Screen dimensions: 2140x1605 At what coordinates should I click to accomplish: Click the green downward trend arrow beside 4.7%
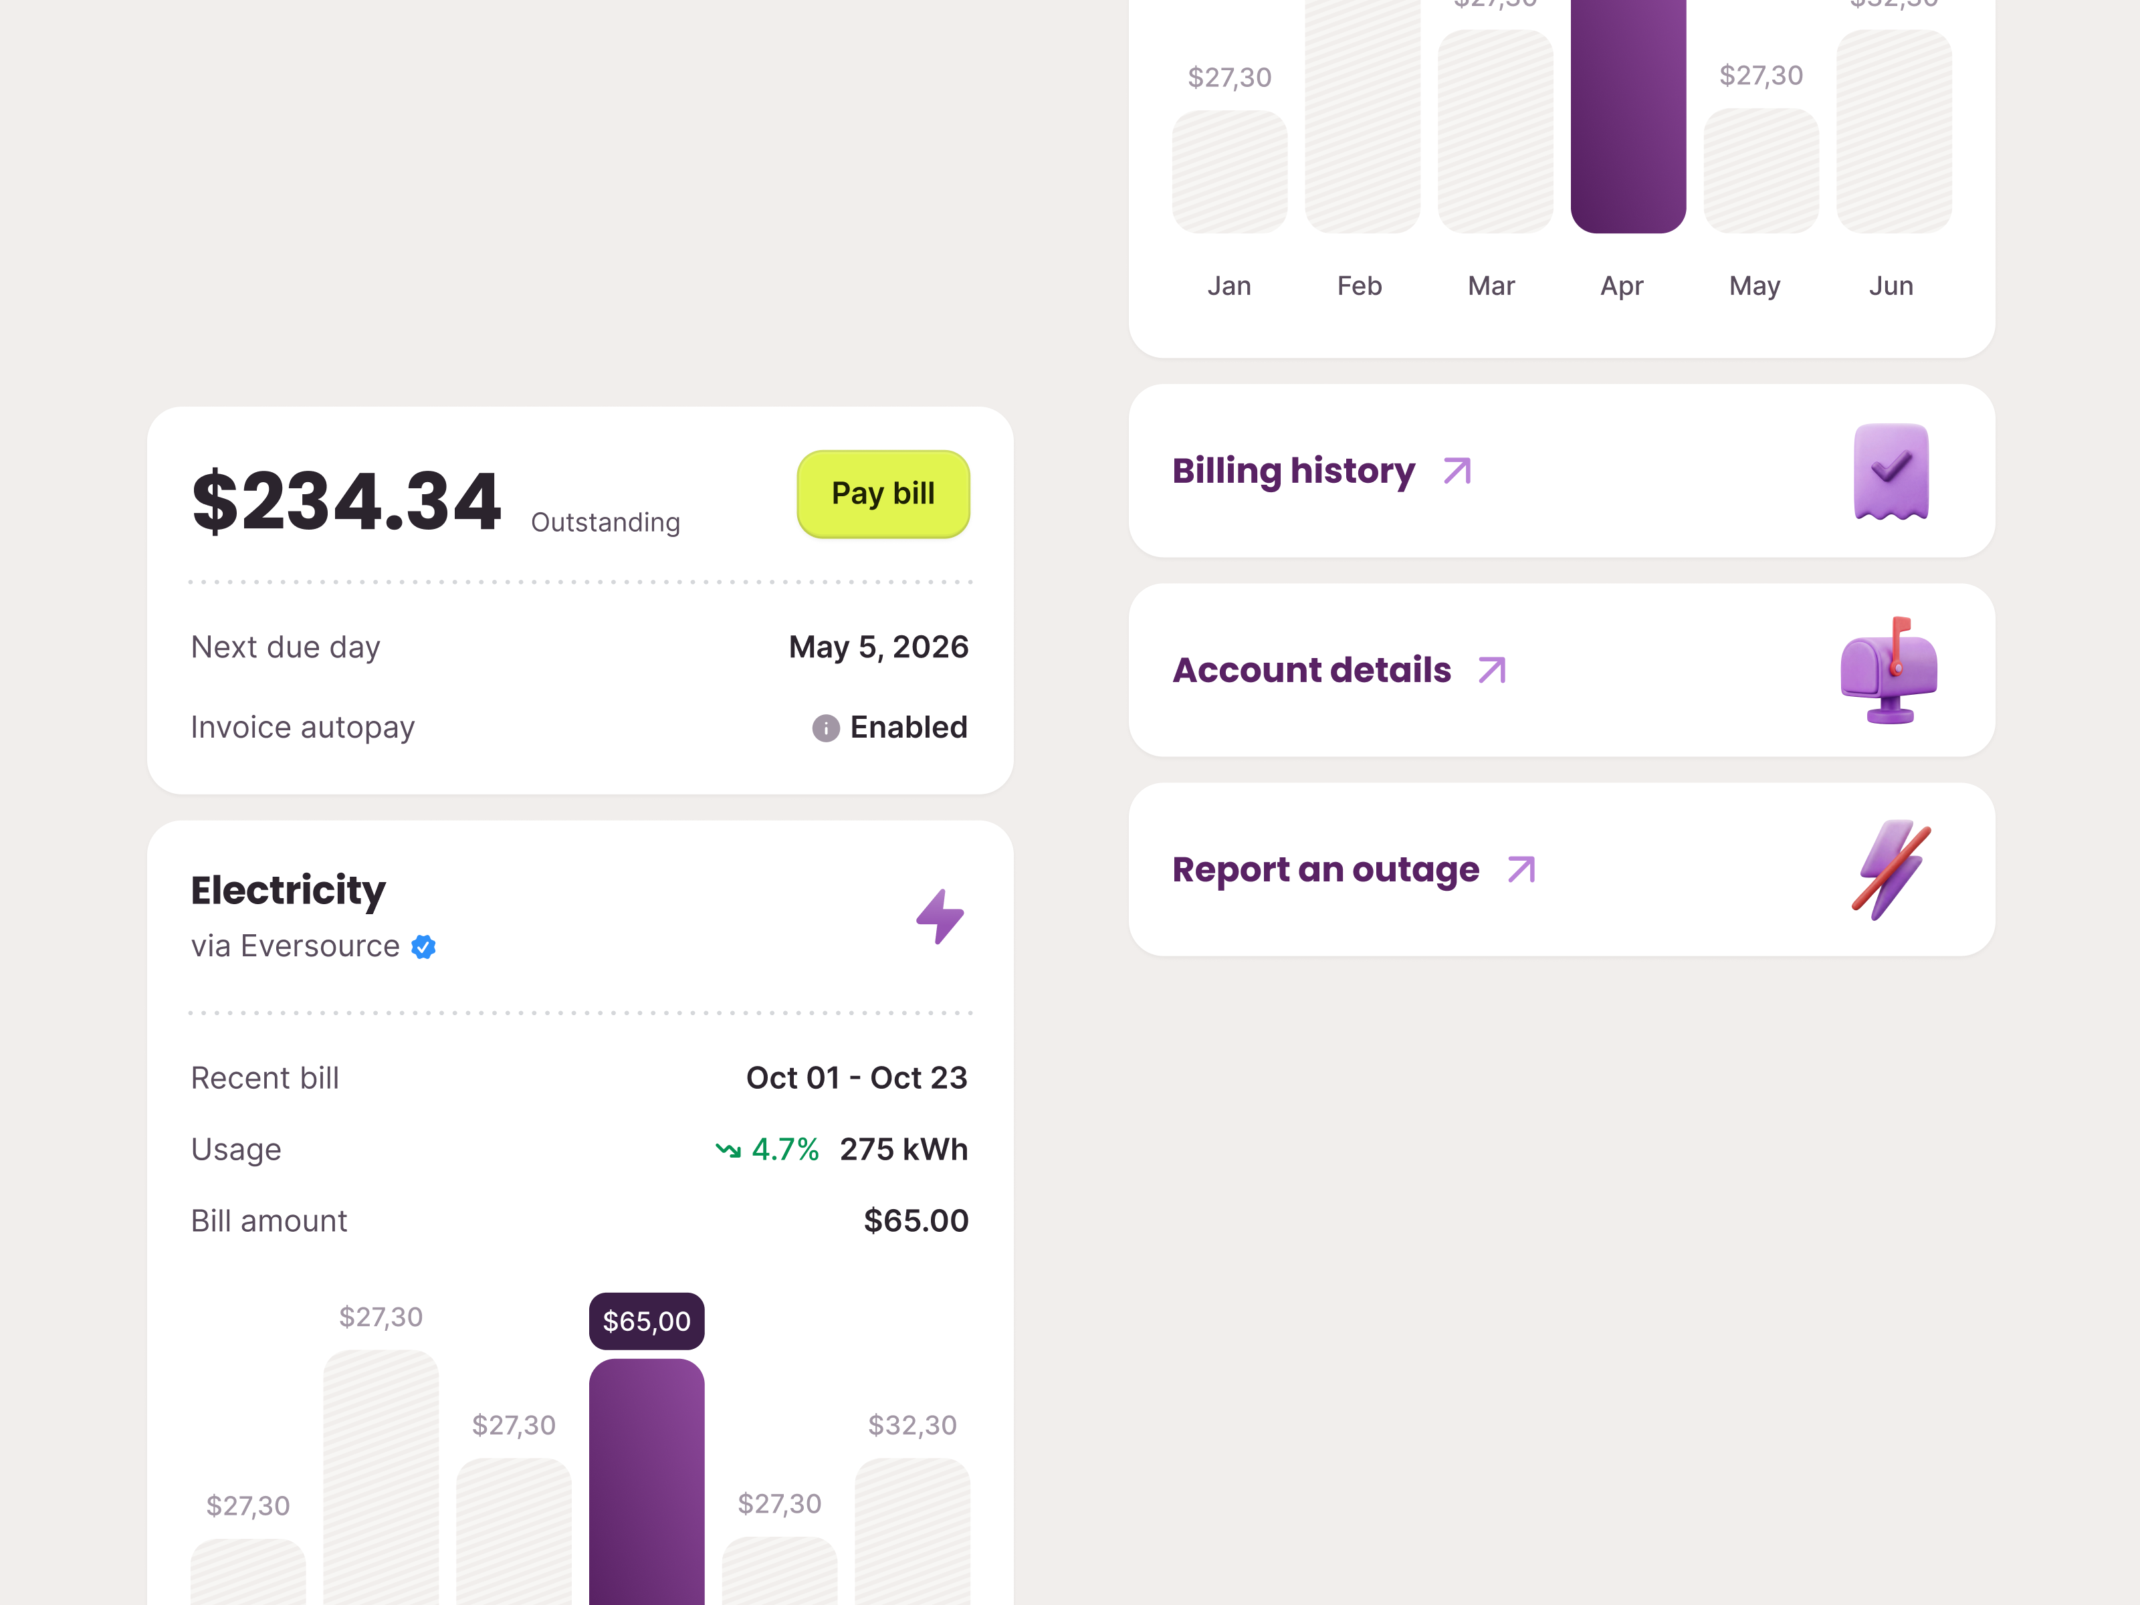point(728,1150)
